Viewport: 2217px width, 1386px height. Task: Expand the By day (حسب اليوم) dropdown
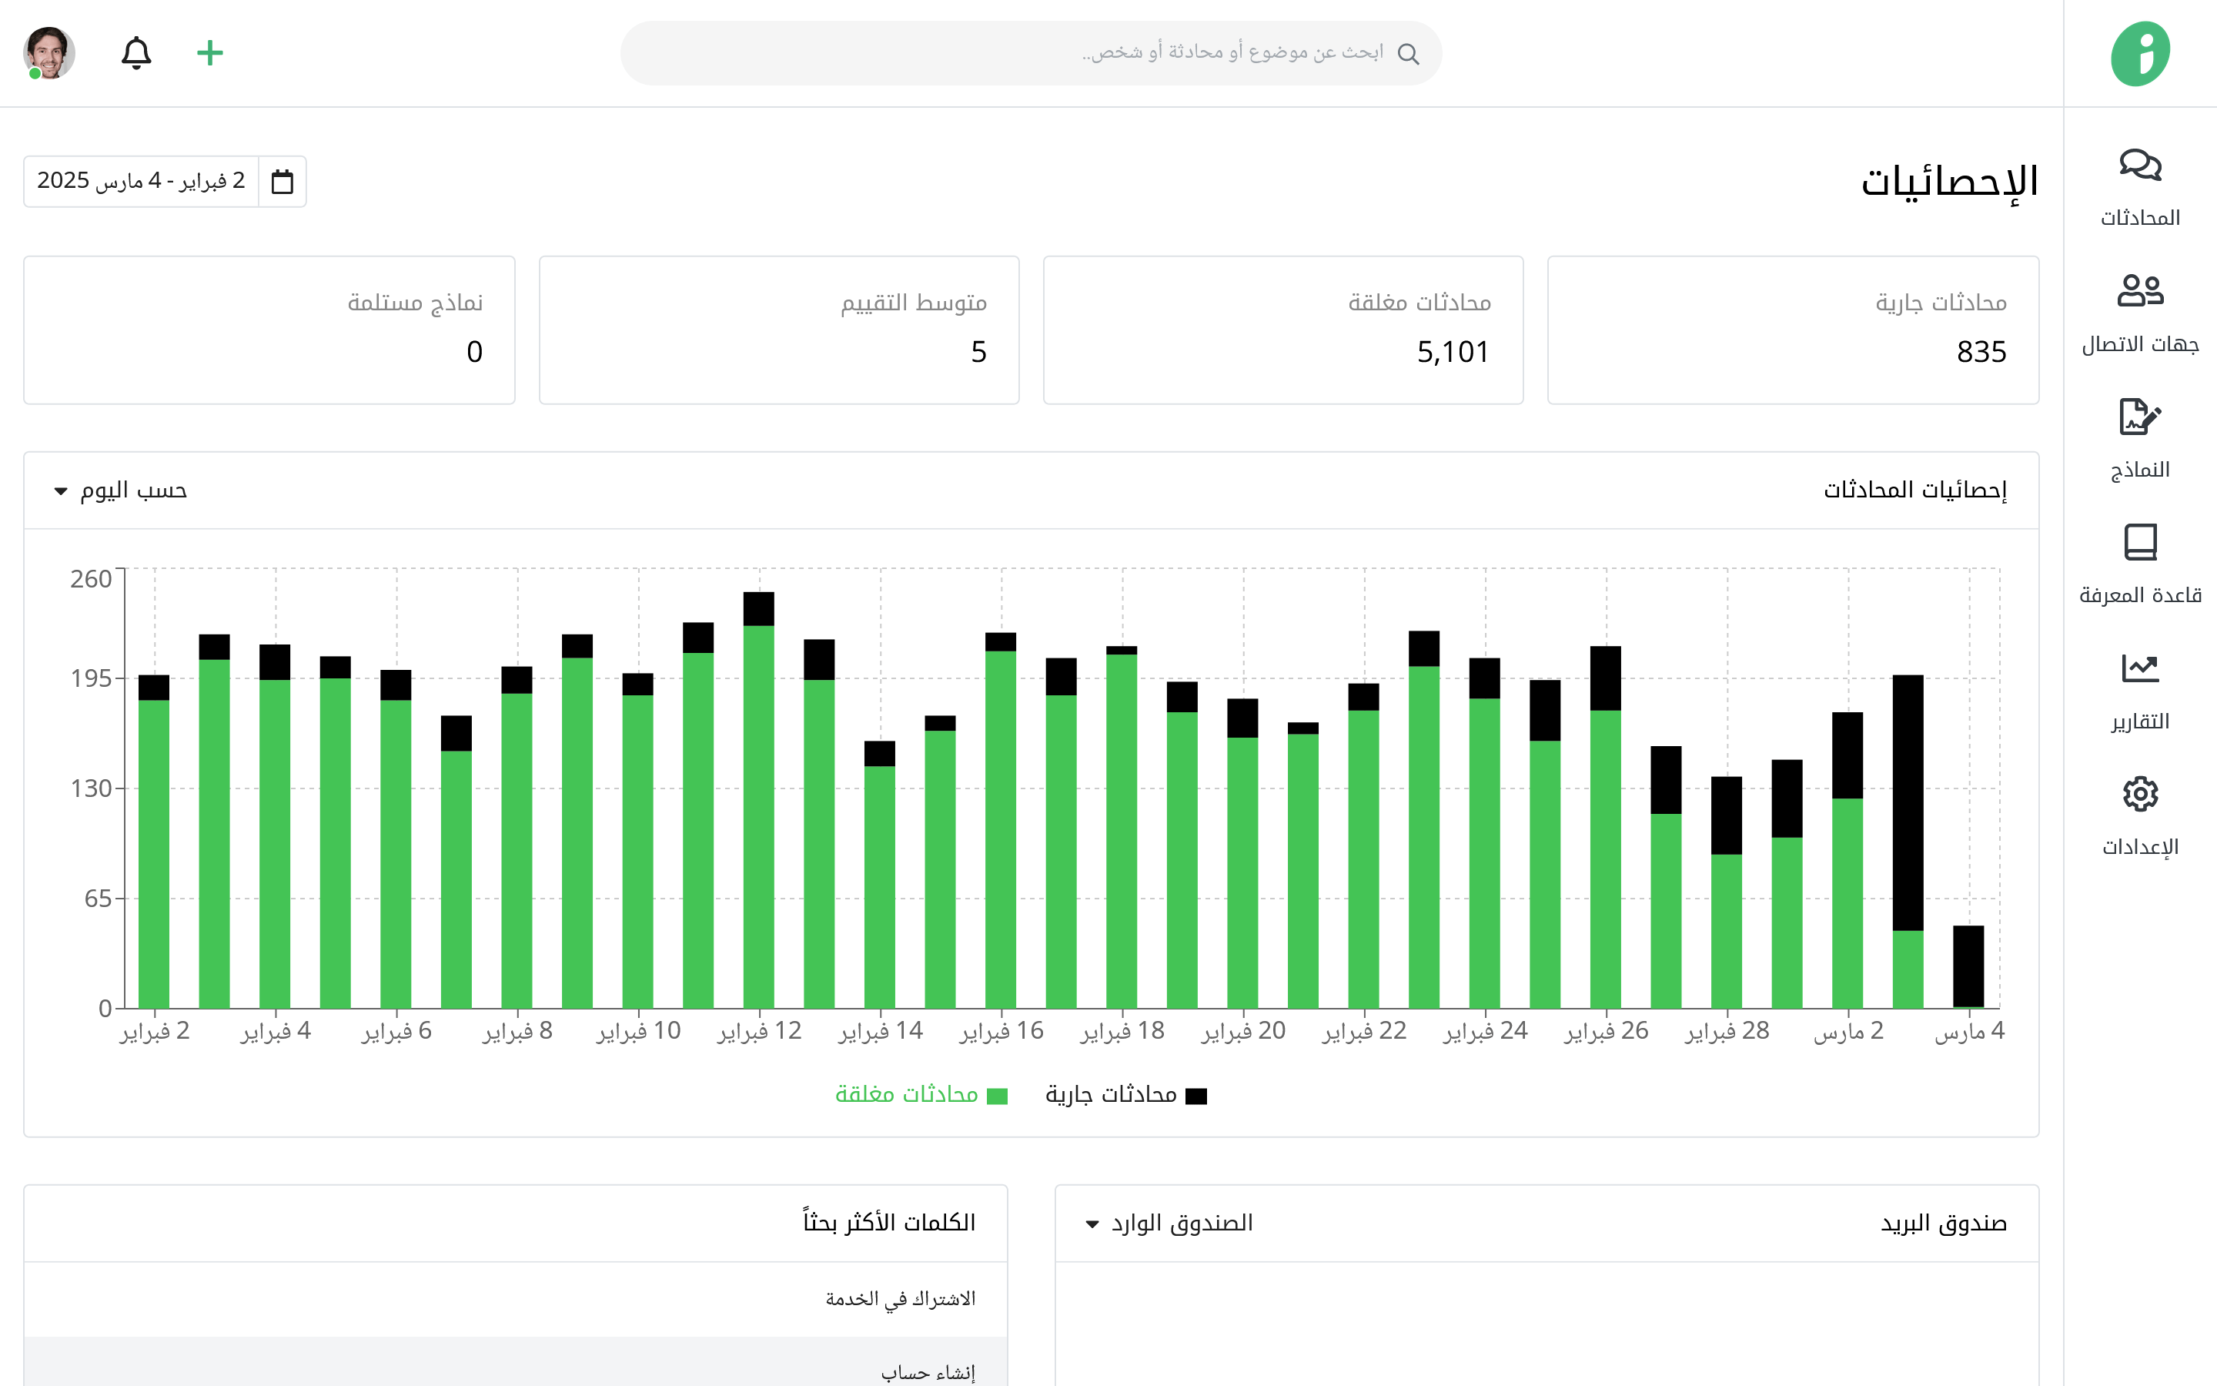click(x=121, y=490)
